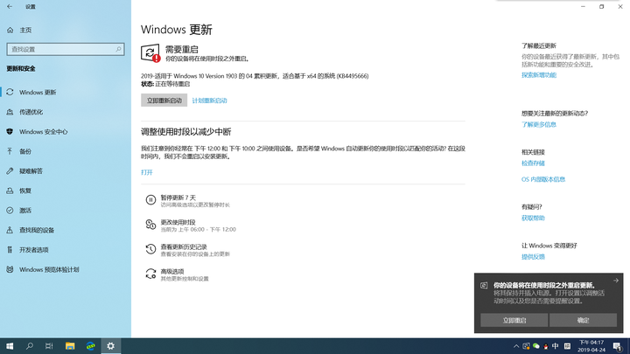Open 查看更新历史记录 option text

point(184,246)
